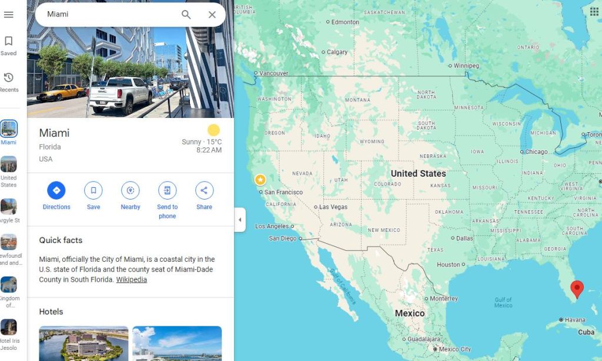Screen dimensions: 602x361
Task: Send Miami to phone
Action: 168,200
